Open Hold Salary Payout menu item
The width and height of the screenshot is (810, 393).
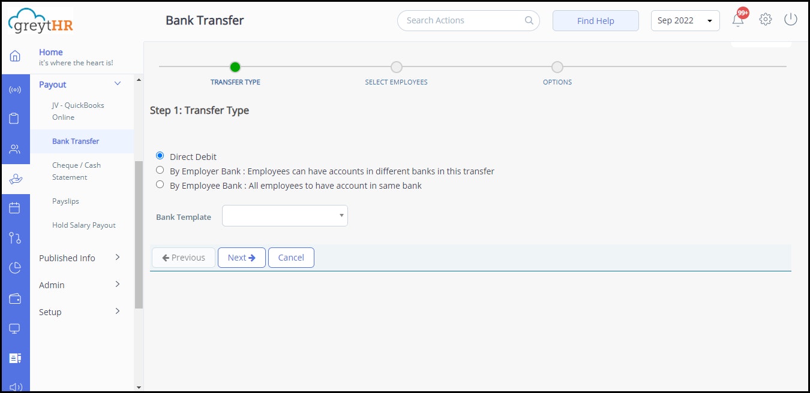84,225
